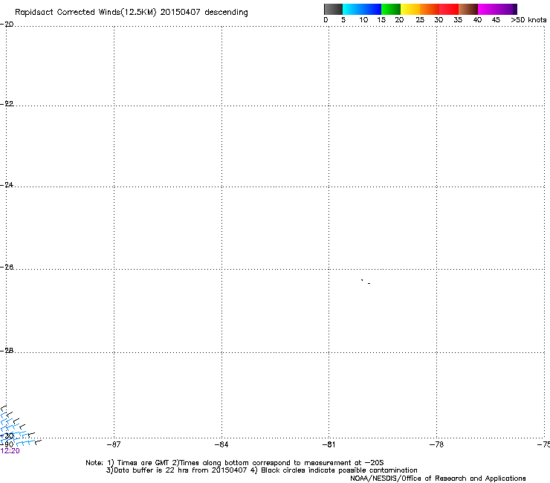Click the longitude label '-81'

coord(329,444)
